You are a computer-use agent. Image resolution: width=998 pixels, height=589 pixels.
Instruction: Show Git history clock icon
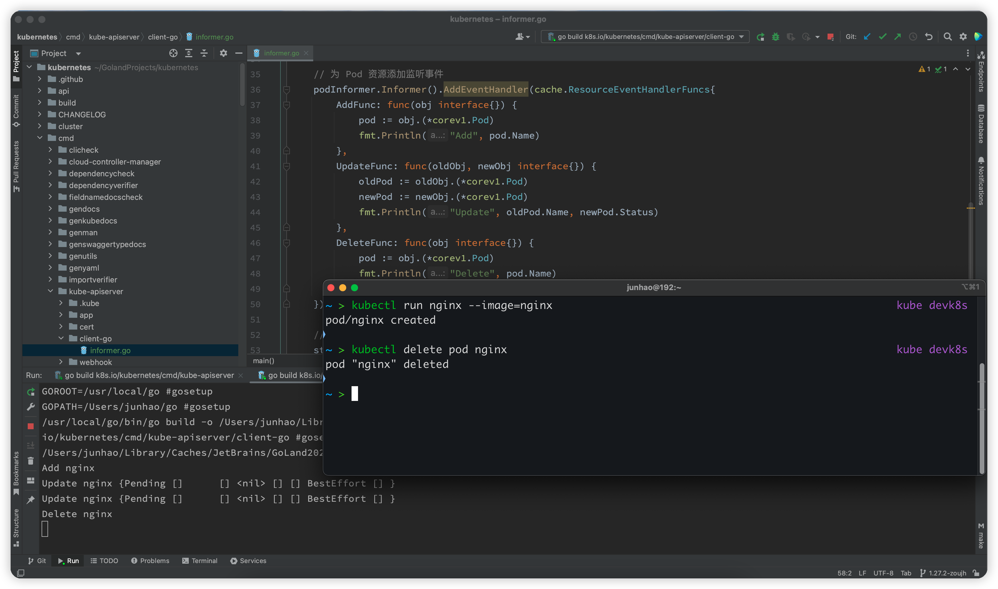[x=913, y=37]
